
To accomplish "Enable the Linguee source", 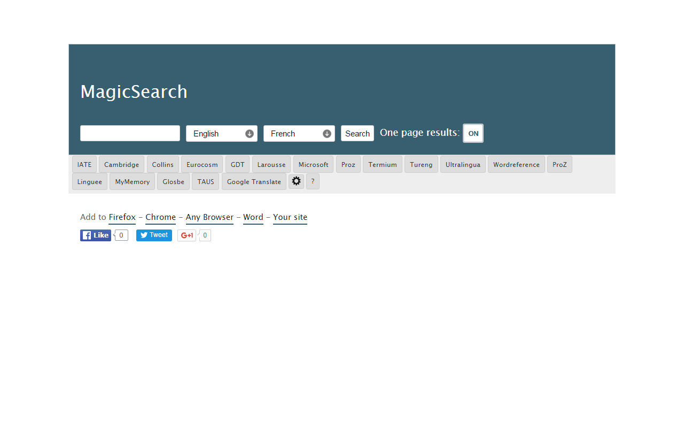I will [x=89, y=181].
